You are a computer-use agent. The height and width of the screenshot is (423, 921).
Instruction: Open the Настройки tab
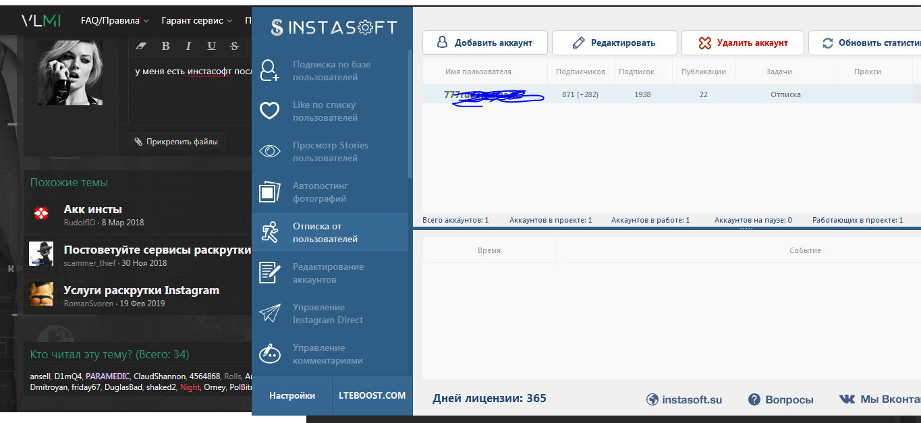(292, 395)
